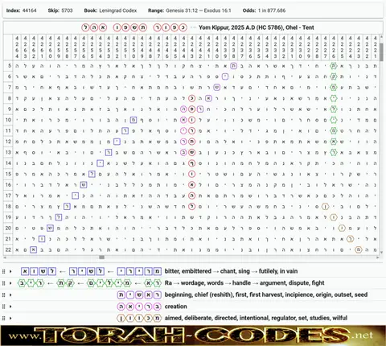Click the red-circled letter in row 17
The image size is (386, 346).
(191, 196)
